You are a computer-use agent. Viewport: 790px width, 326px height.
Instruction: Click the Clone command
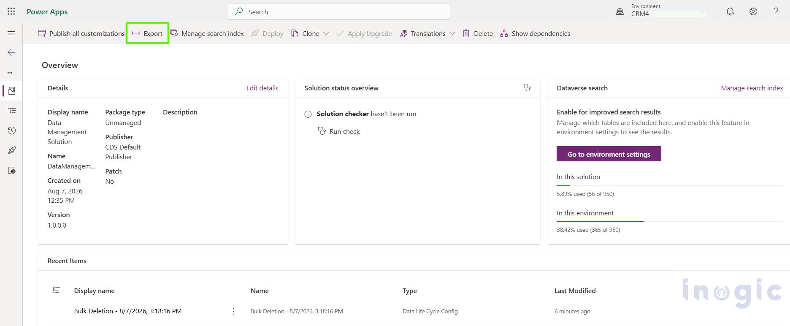[x=305, y=33]
